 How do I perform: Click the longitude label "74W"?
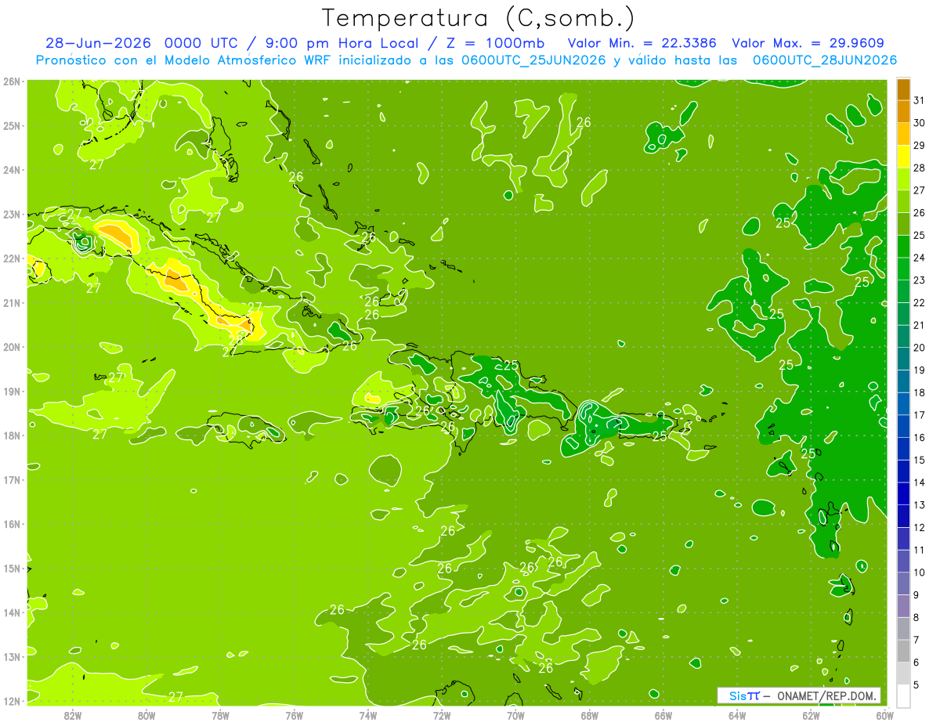coord(367,715)
